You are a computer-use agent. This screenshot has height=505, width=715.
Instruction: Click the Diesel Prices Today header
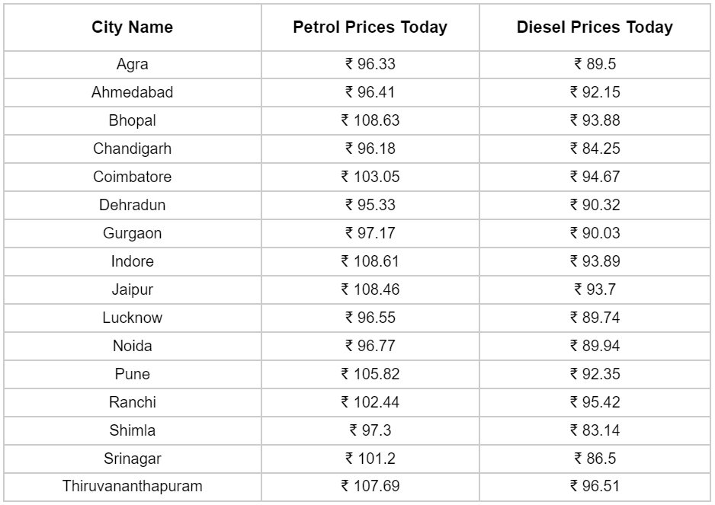[x=595, y=27]
